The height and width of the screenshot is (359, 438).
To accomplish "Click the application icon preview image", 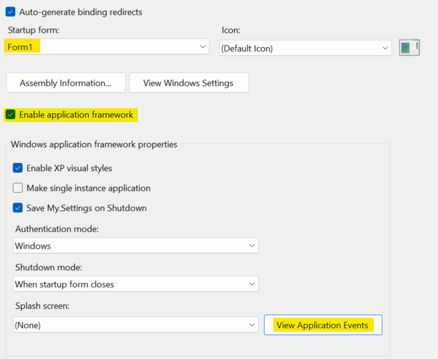I will click(x=409, y=48).
